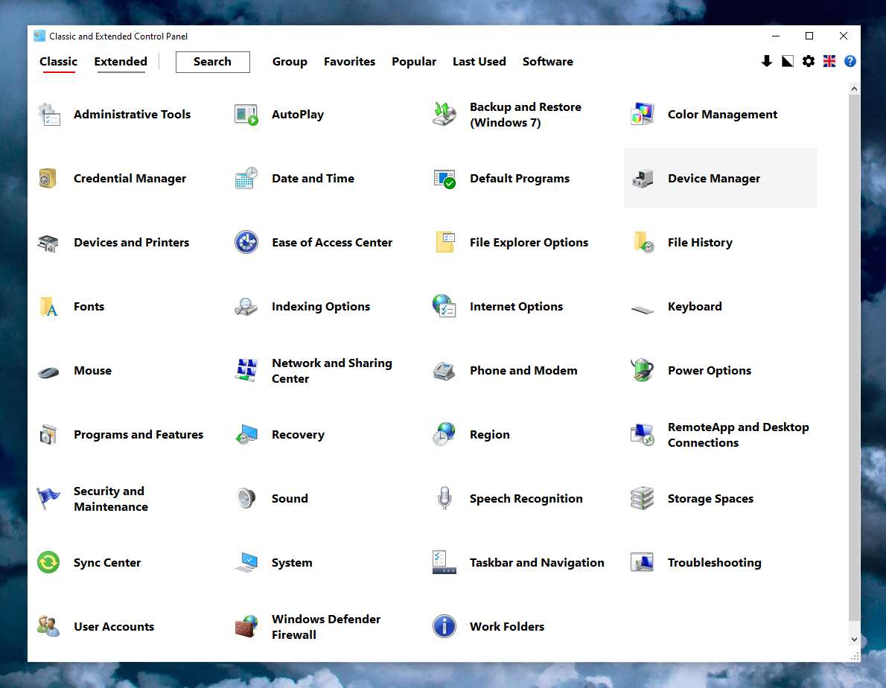Switch to the Extended tab
The width and height of the screenshot is (886, 688).
click(121, 62)
